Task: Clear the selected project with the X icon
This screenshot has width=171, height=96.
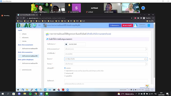Action: [x=145, y=59]
